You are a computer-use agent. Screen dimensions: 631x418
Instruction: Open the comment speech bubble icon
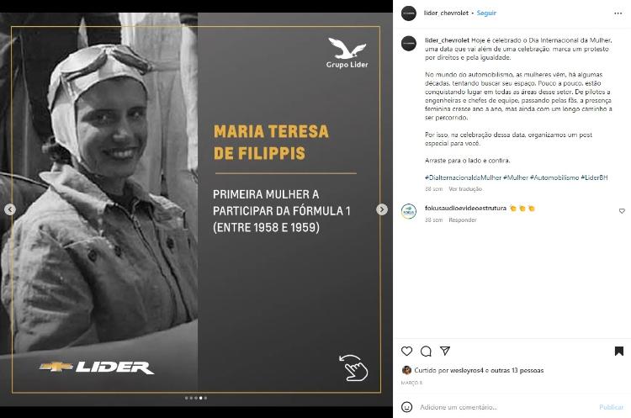[x=426, y=352]
